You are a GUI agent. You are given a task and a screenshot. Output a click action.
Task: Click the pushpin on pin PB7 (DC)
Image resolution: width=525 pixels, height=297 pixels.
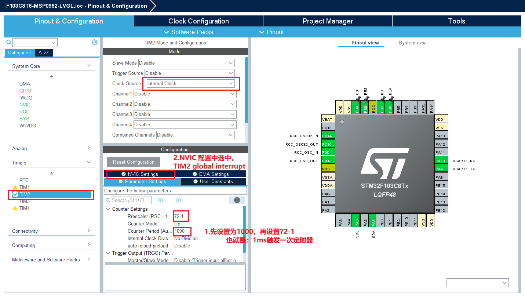click(383, 98)
